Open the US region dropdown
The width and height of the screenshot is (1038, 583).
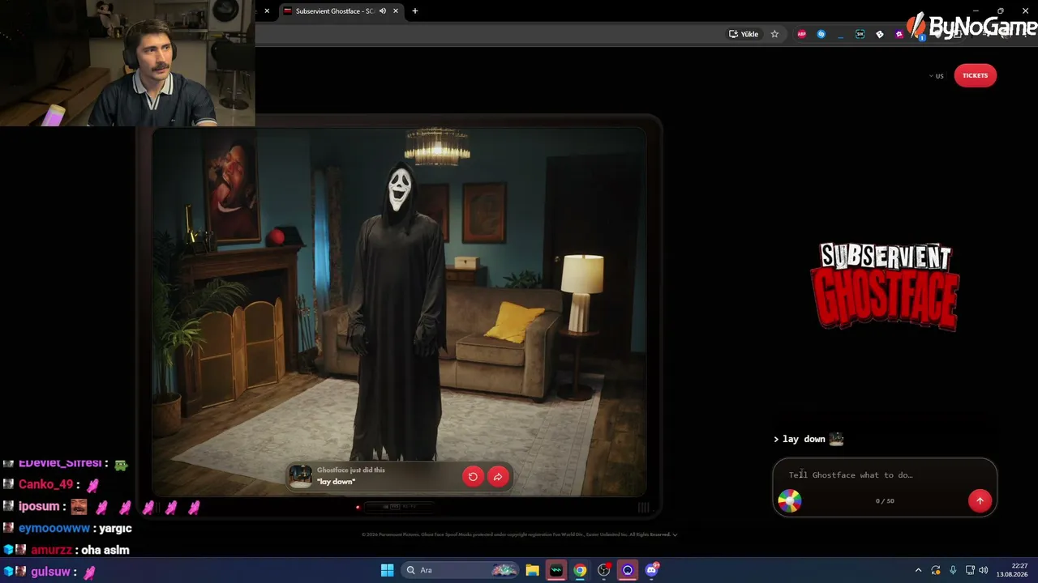point(936,76)
